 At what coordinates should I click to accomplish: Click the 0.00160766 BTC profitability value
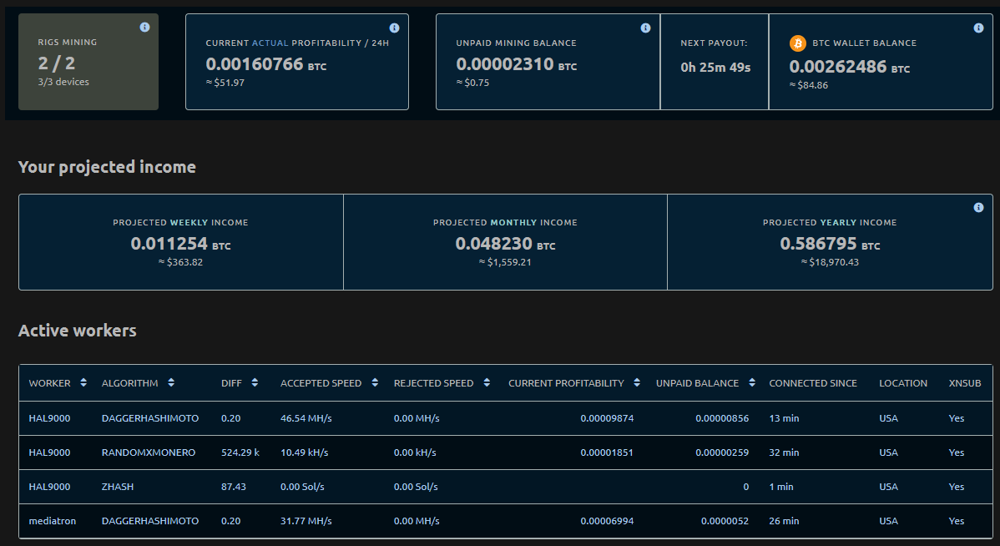[266, 64]
